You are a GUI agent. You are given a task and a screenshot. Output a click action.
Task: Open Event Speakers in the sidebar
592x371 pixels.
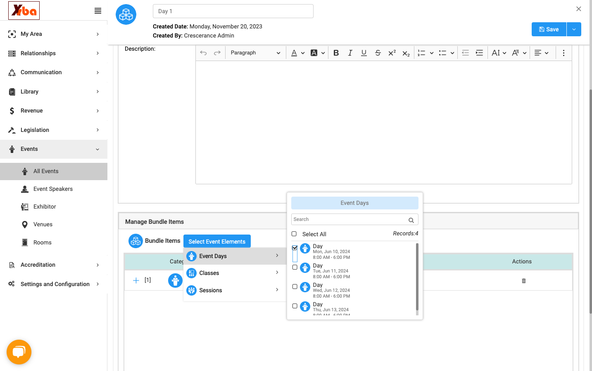coord(54,189)
